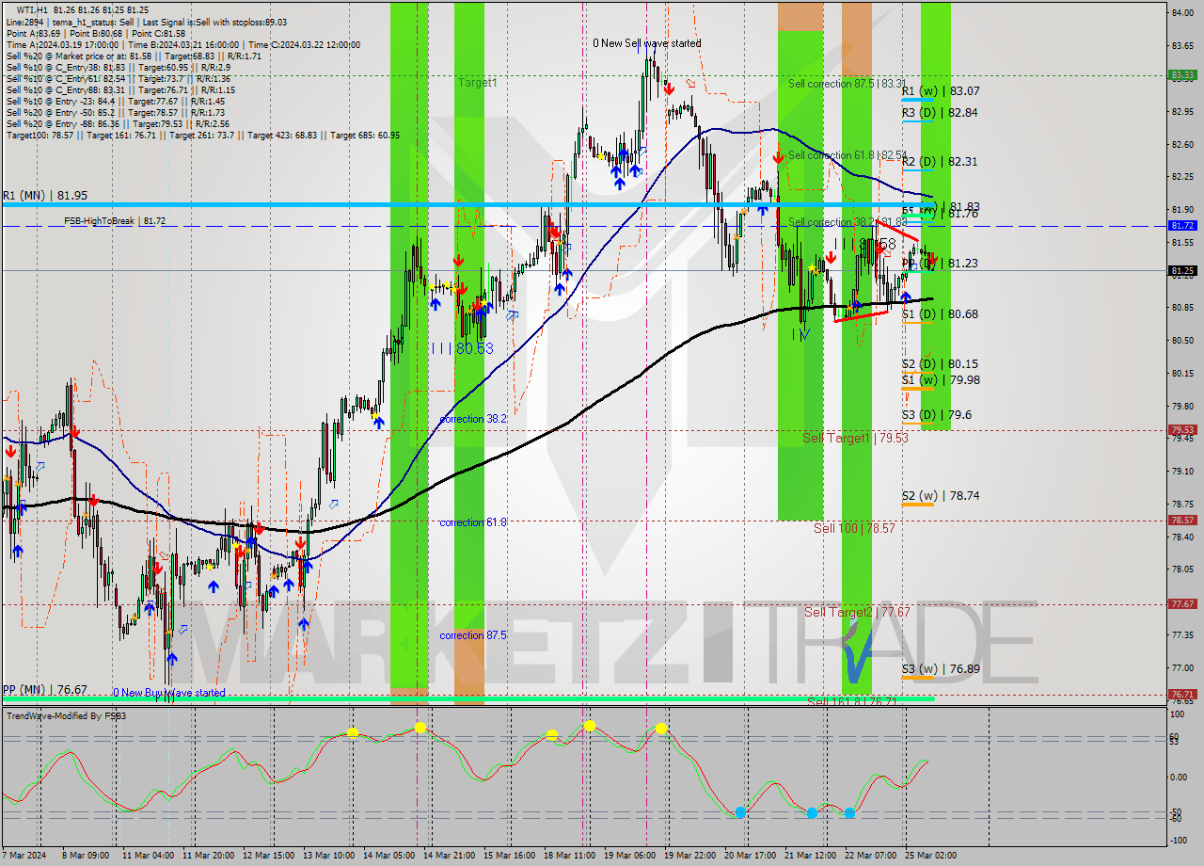Click the blue 'correction 61.8' label

coord(473,522)
